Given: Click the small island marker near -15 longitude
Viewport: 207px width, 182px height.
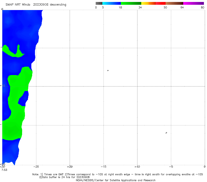Looking at the screenshot, I should pyautogui.click(x=108, y=71).
